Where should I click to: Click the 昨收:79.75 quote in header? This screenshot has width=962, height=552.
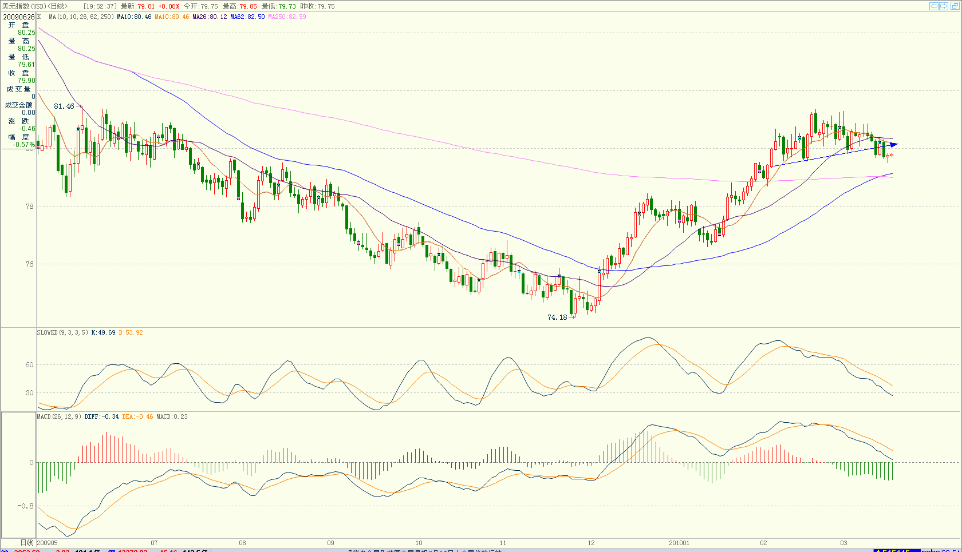(318, 6)
